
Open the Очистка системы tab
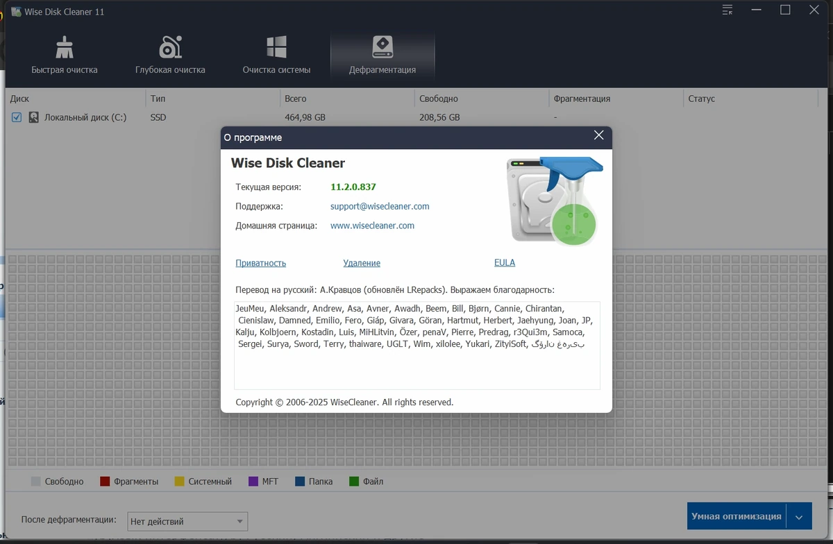(276, 56)
